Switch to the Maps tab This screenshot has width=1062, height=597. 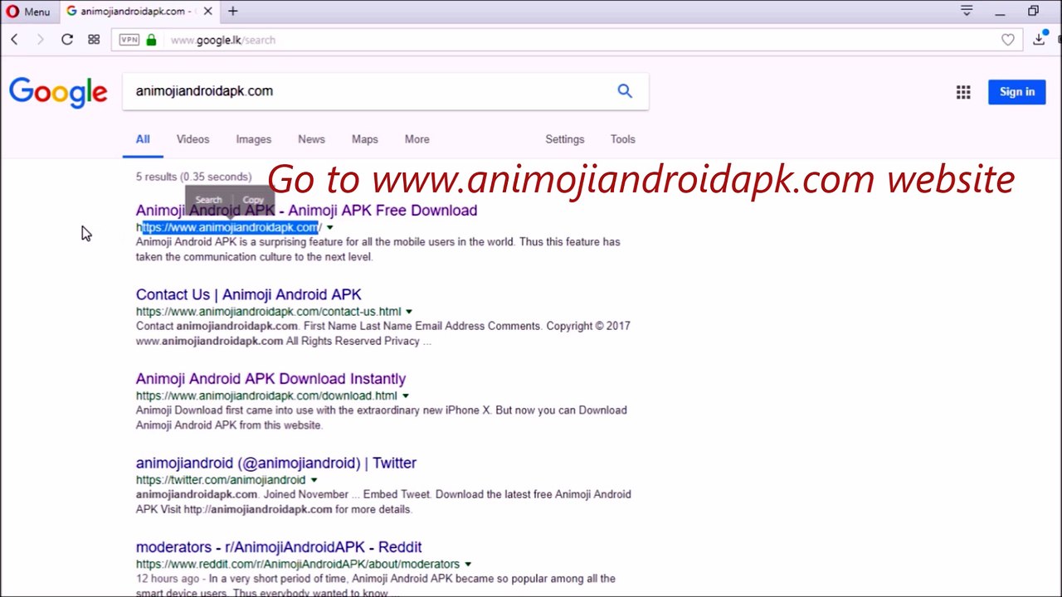click(365, 139)
